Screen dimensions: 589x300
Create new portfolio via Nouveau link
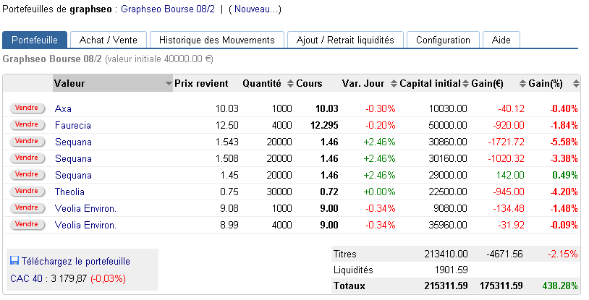254,10
